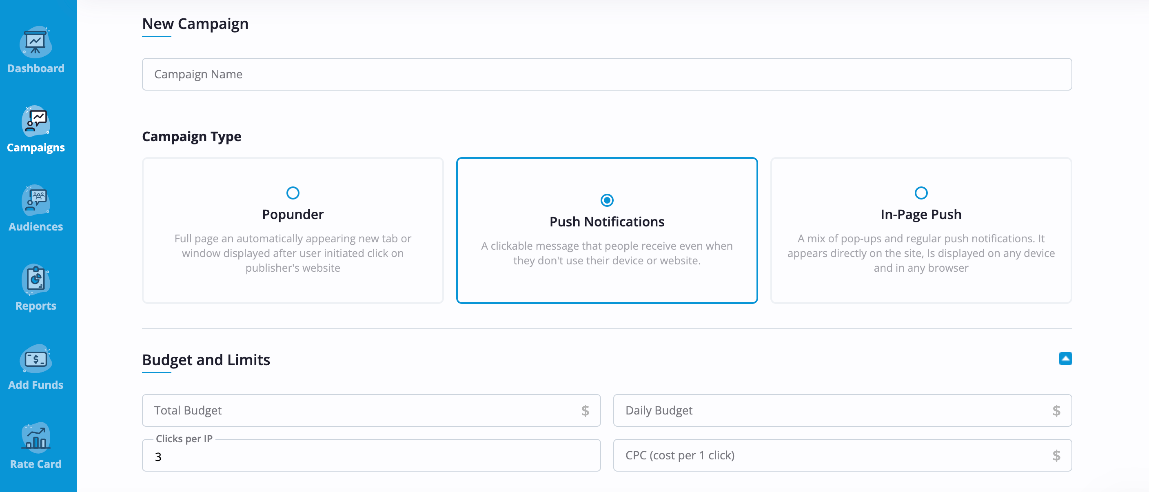
Task: Click the Campaigns sidebar icon
Action: coord(35,121)
